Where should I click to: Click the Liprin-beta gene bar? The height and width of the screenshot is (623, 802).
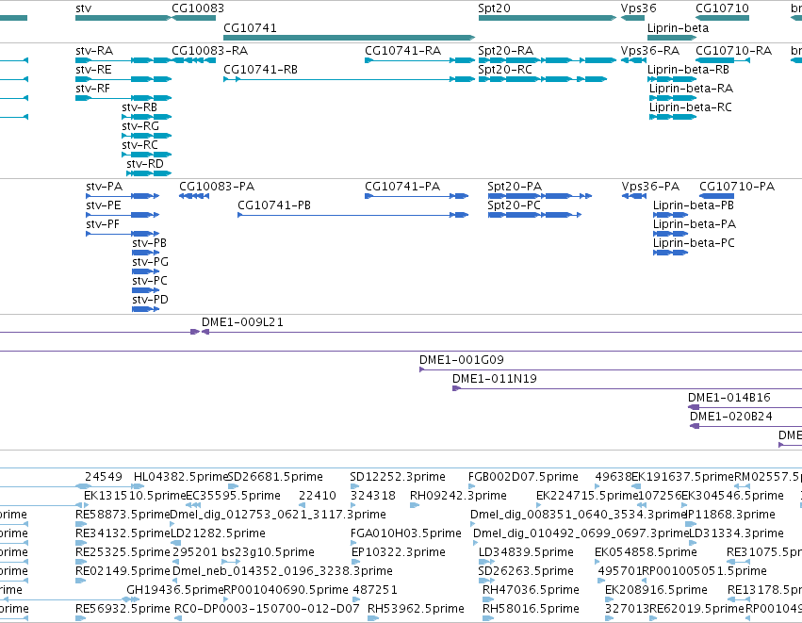point(672,38)
